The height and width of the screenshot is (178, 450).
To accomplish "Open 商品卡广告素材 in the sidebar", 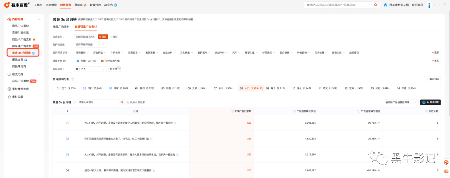I will coord(24,39).
